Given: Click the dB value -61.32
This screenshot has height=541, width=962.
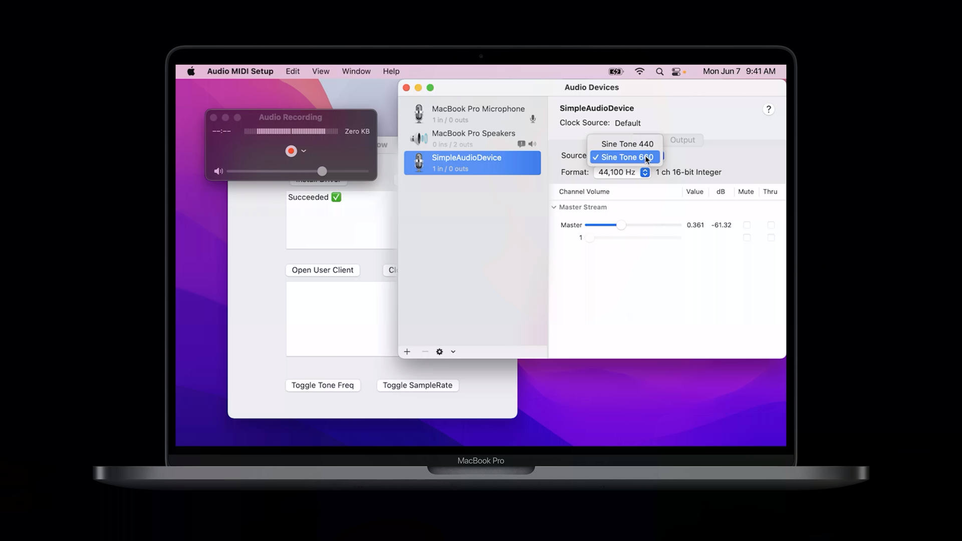Looking at the screenshot, I should [721, 225].
